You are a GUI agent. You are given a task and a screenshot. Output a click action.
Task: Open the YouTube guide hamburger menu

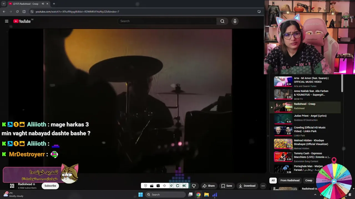tap(7, 21)
